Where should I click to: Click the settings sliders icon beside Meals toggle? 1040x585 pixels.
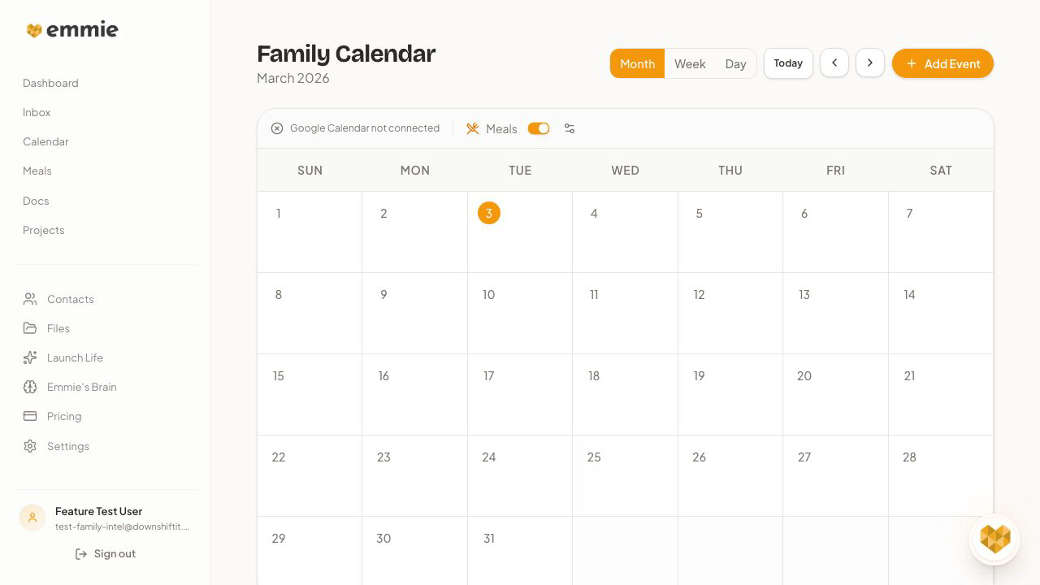570,128
